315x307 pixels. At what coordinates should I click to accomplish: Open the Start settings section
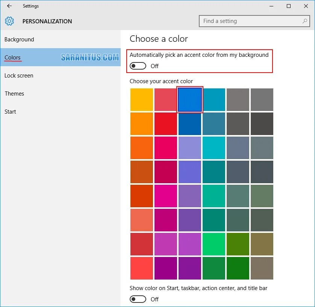(x=10, y=111)
